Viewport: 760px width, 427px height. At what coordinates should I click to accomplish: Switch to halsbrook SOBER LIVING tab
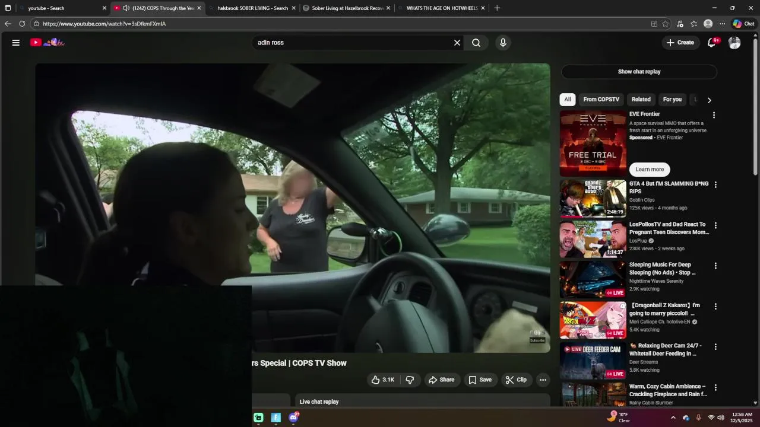252,8
